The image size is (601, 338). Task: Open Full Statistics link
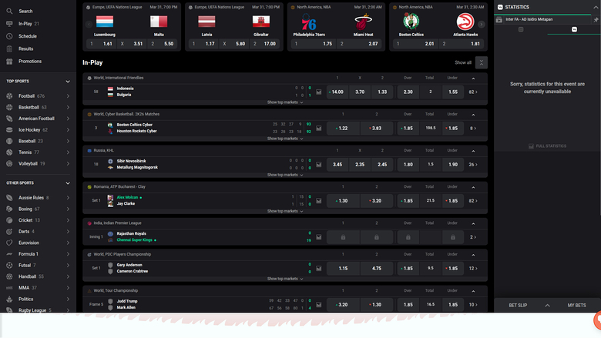point(547,146)
